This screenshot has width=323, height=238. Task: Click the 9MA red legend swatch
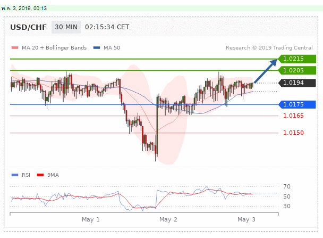(x=40, y=175)
